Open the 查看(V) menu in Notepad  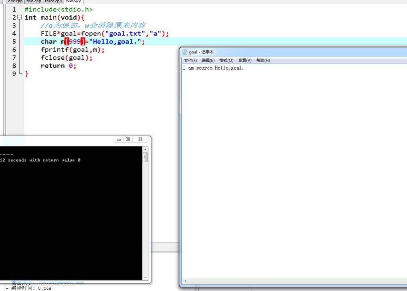click(245, 61)
